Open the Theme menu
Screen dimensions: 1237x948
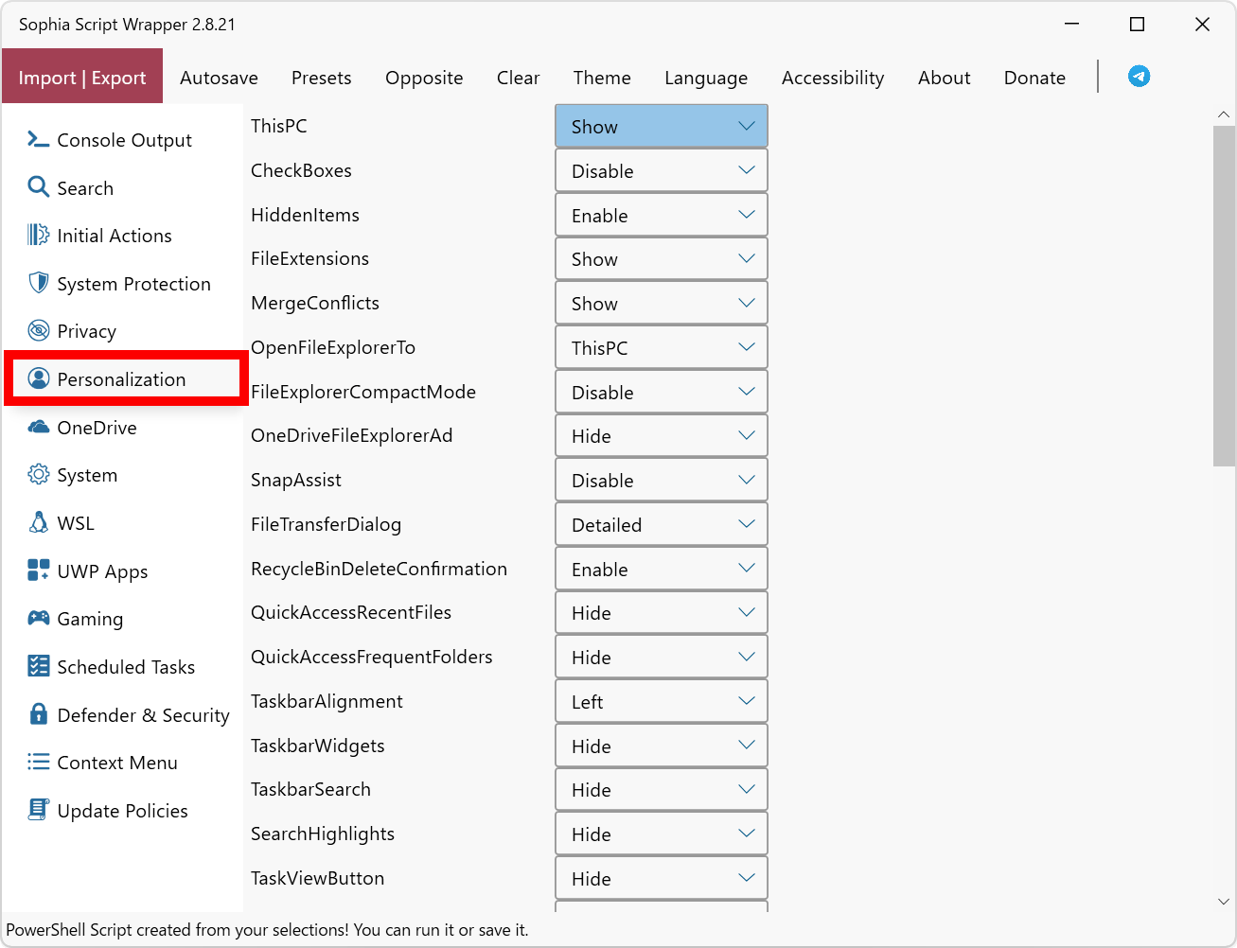pos(601,78)
